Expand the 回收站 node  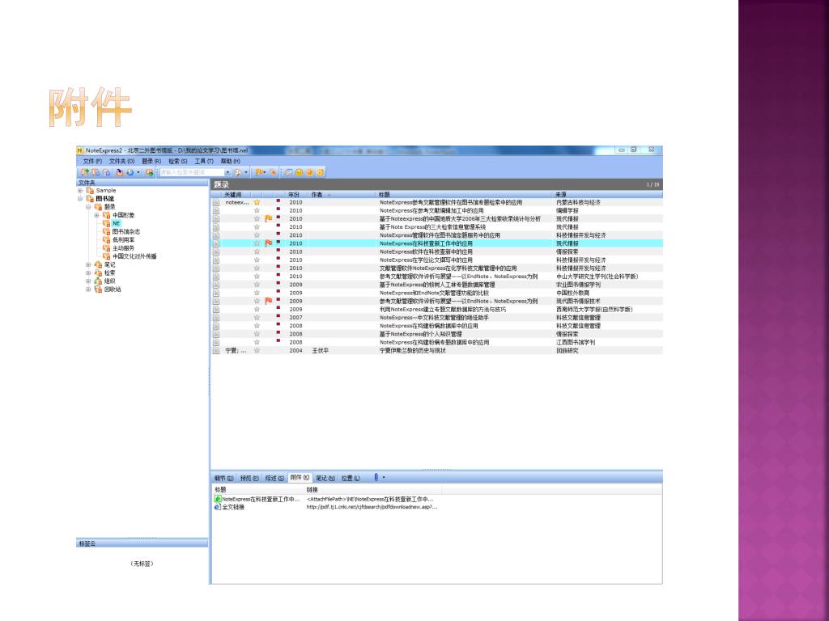[88, 289]
